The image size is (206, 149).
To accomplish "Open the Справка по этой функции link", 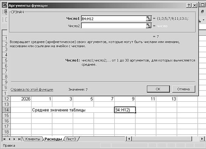I will click(x=32, y=89).
